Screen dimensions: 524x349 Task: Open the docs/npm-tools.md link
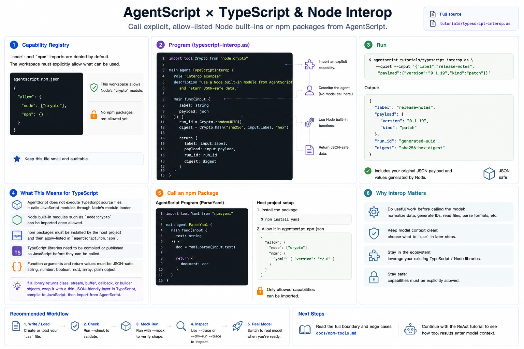(336, 333)
